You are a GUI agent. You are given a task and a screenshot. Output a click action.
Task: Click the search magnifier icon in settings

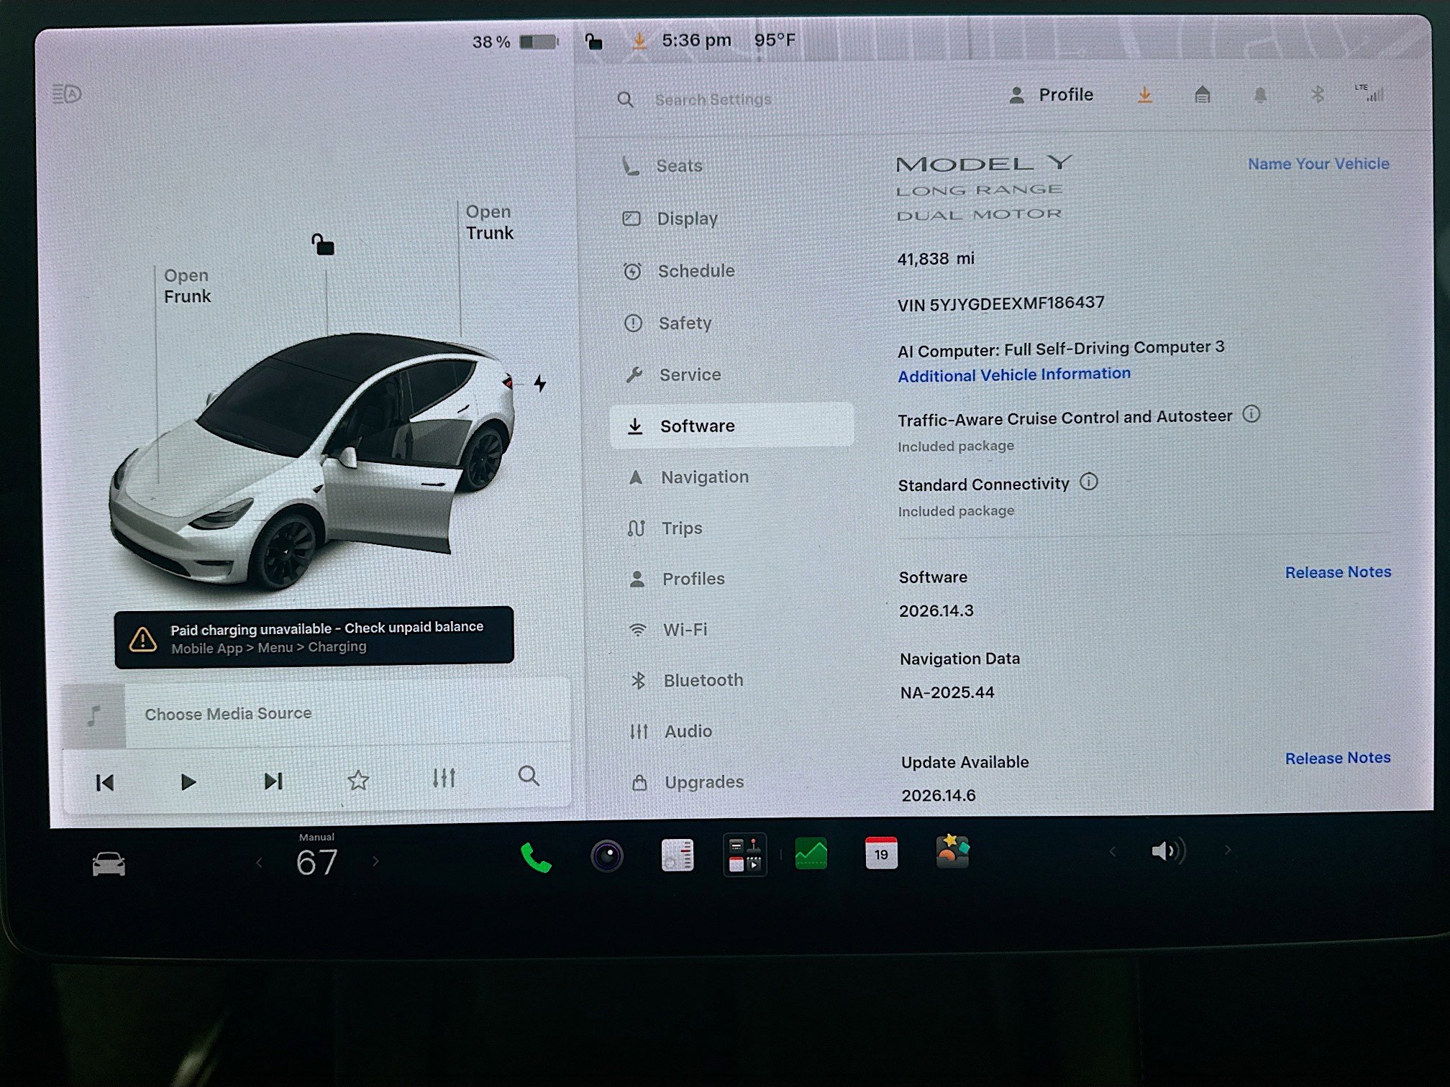(x=625, y=100)
